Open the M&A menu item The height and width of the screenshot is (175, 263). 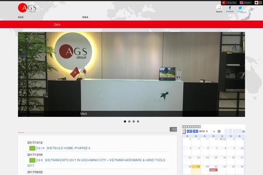click(85, 17)
